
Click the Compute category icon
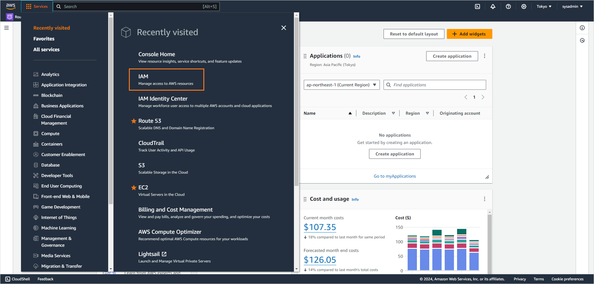pyautogui.click(x=36, y=134)
